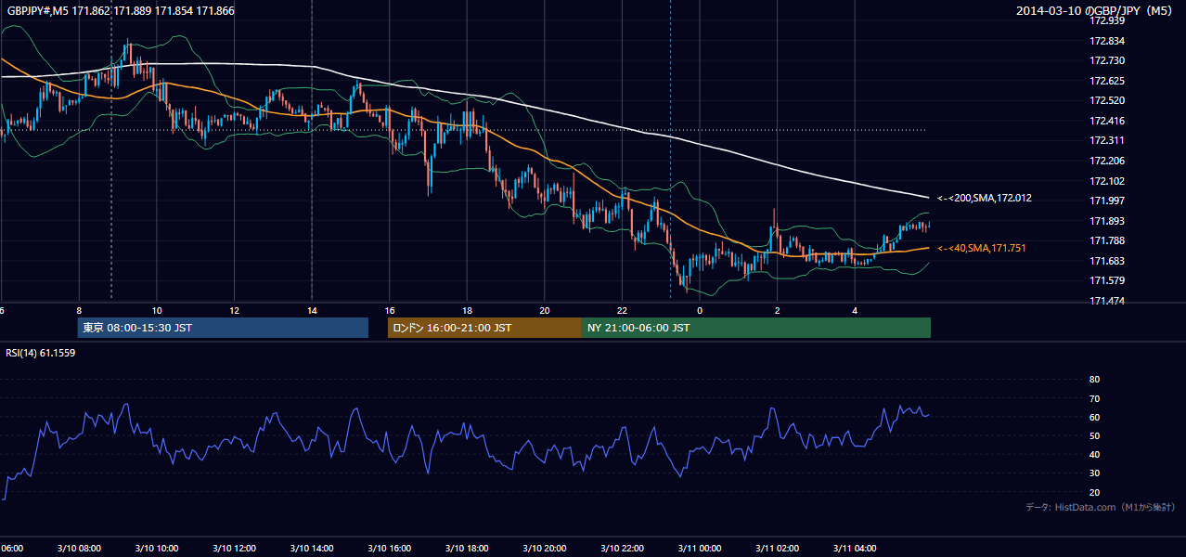Click price axis value 172.206

(1106, 161)
